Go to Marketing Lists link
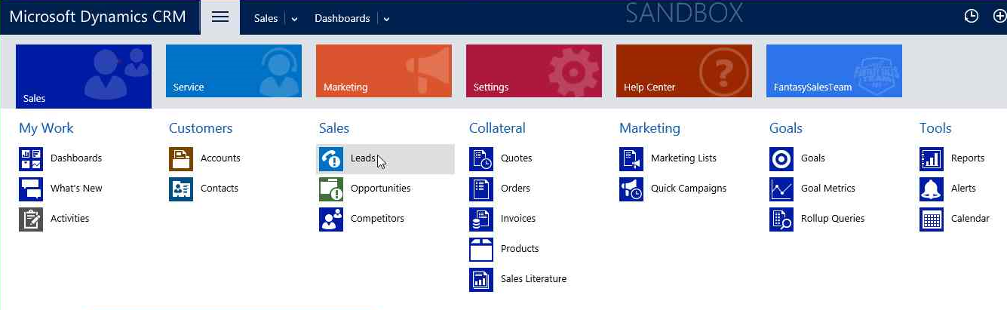Screen dimensions: 1007x310 pos(683,158)
